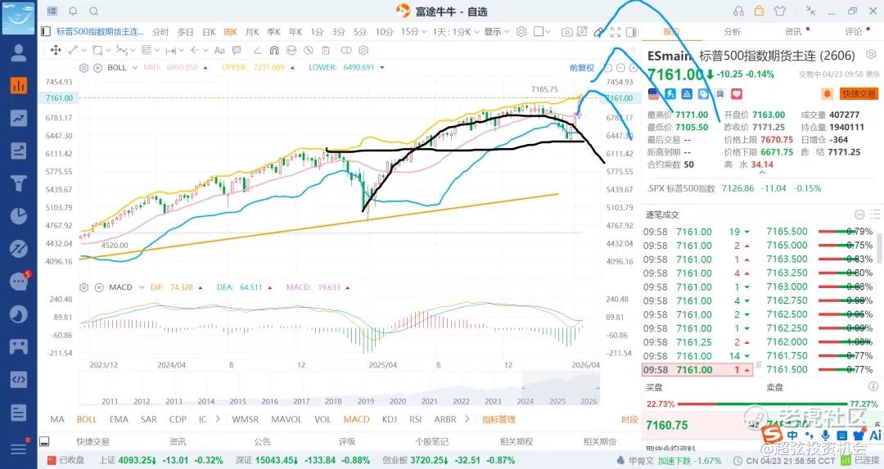This screenshot has height=469, width=884.
Task: Toggle the MACD indicator on the indicator bar
Action: point(356,419)
